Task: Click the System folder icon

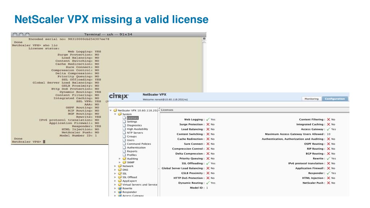Action: [120, 114]
